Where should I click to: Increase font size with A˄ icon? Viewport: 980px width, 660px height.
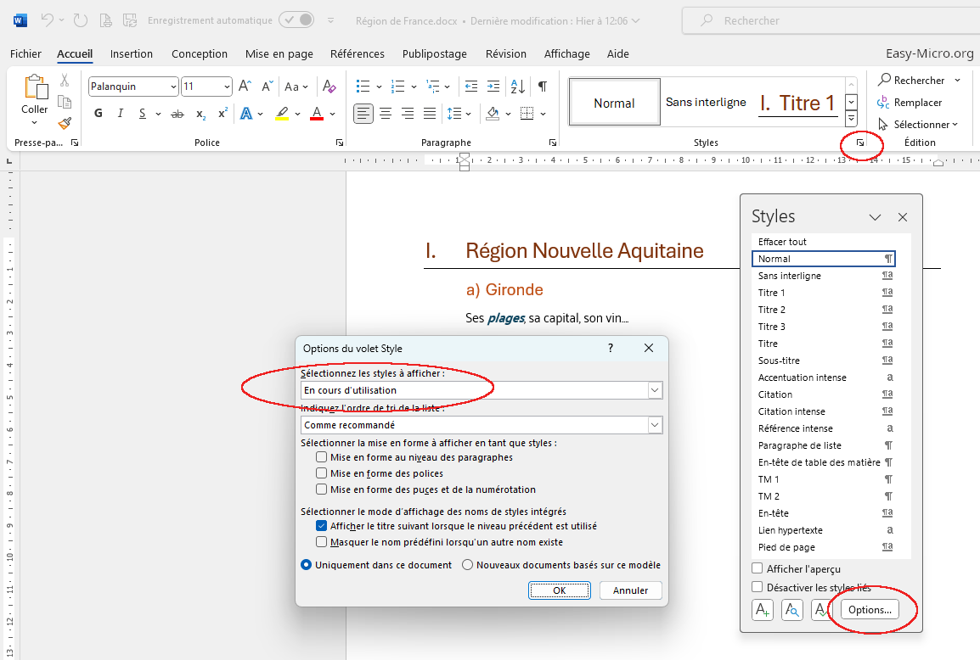pos(245,87)
